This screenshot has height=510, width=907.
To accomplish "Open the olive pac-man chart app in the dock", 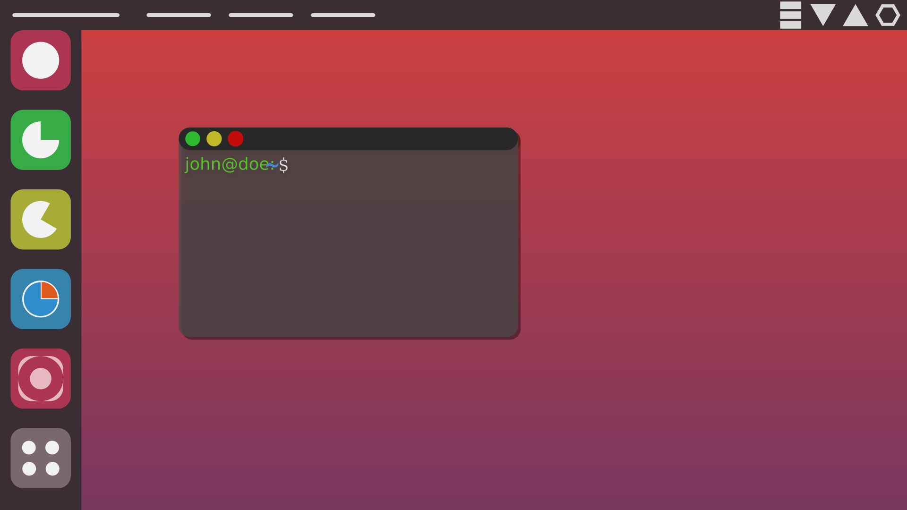I will click(41, 219).
